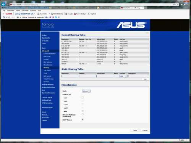The height and width of the screenshot is (143, 191).
Task: Open Bandwidth Limiter in the sidebar
Action: click(x=49, y=93)
